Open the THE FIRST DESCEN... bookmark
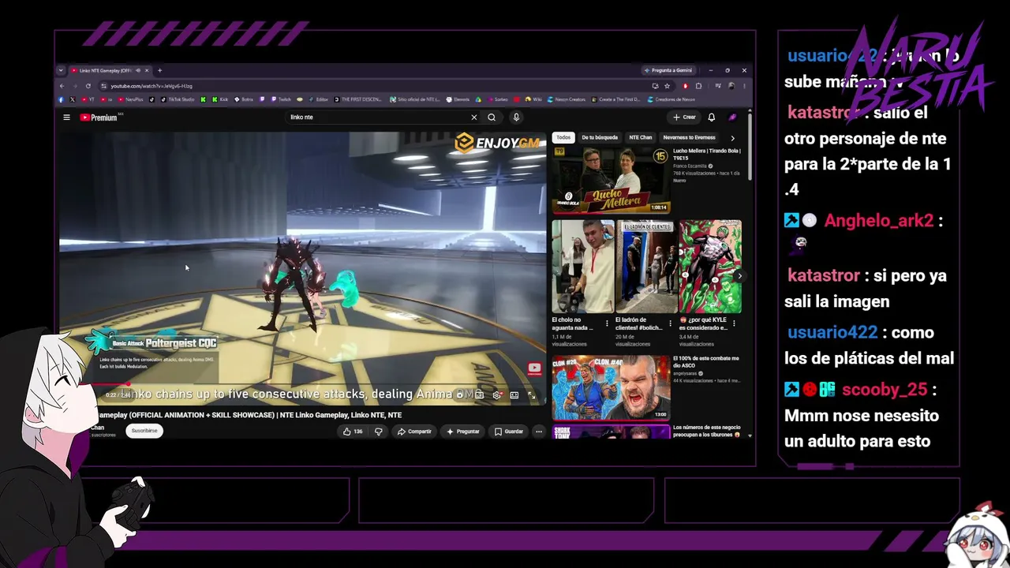The height and width of the screenshot is (568, 1010). (x=357, y=99)
